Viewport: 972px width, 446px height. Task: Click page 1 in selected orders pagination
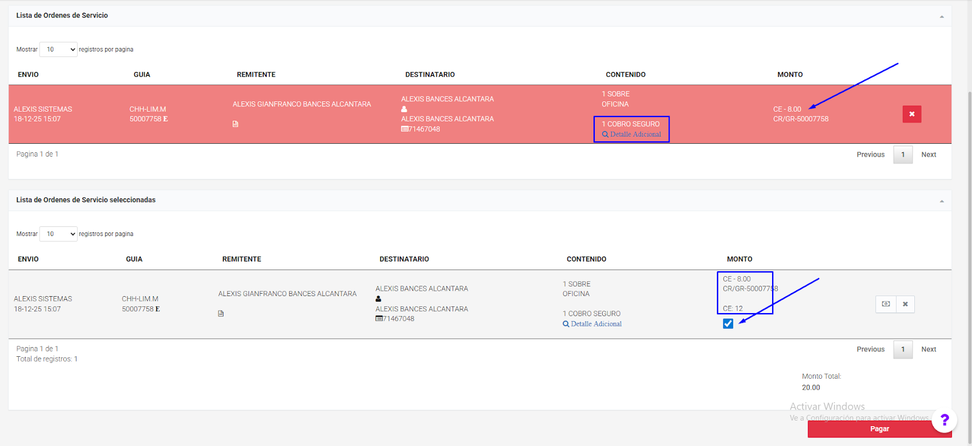pyautogui.click(x=903, y=350)
